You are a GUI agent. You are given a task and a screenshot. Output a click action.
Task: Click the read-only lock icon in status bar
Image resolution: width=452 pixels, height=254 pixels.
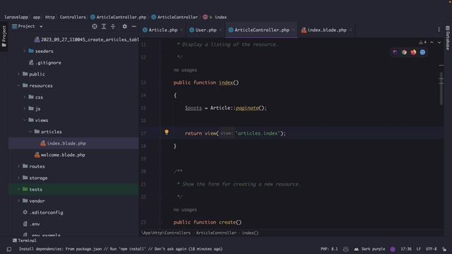pyautogui.click(x=444, y=249)
